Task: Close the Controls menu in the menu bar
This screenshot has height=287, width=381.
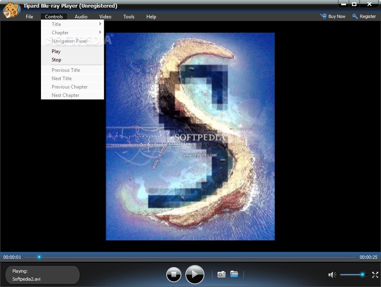Action: pyautogui.click(x=54, y=17)
